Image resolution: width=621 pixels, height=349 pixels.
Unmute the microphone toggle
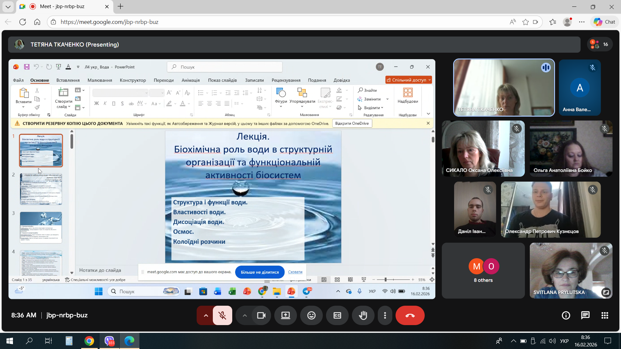[222, 315]
